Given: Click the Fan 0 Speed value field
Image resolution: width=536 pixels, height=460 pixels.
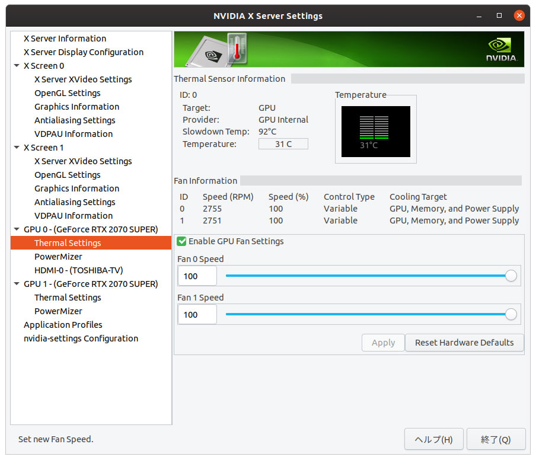Looking at the screenshot, I should 197,276.
